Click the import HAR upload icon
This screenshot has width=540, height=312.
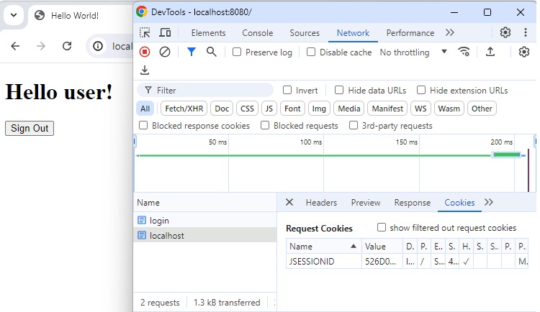(490, 52)
